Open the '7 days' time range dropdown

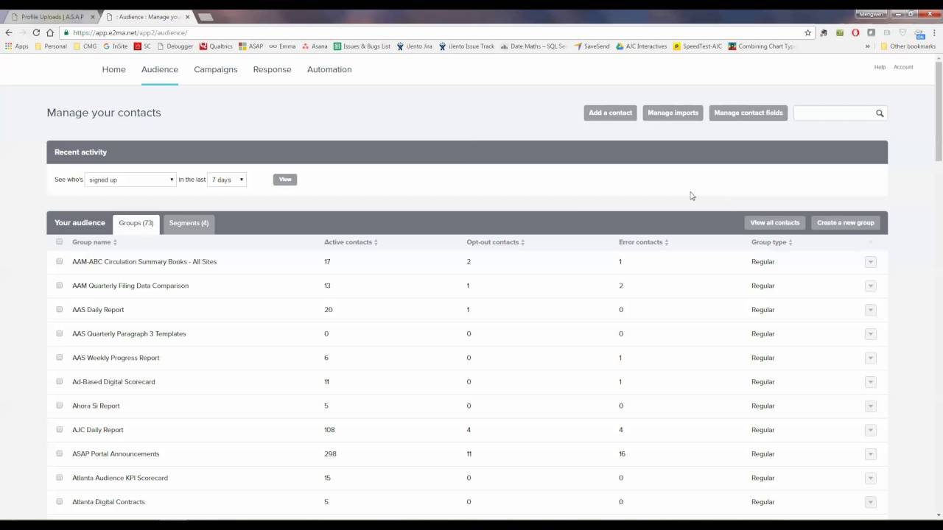227,180
